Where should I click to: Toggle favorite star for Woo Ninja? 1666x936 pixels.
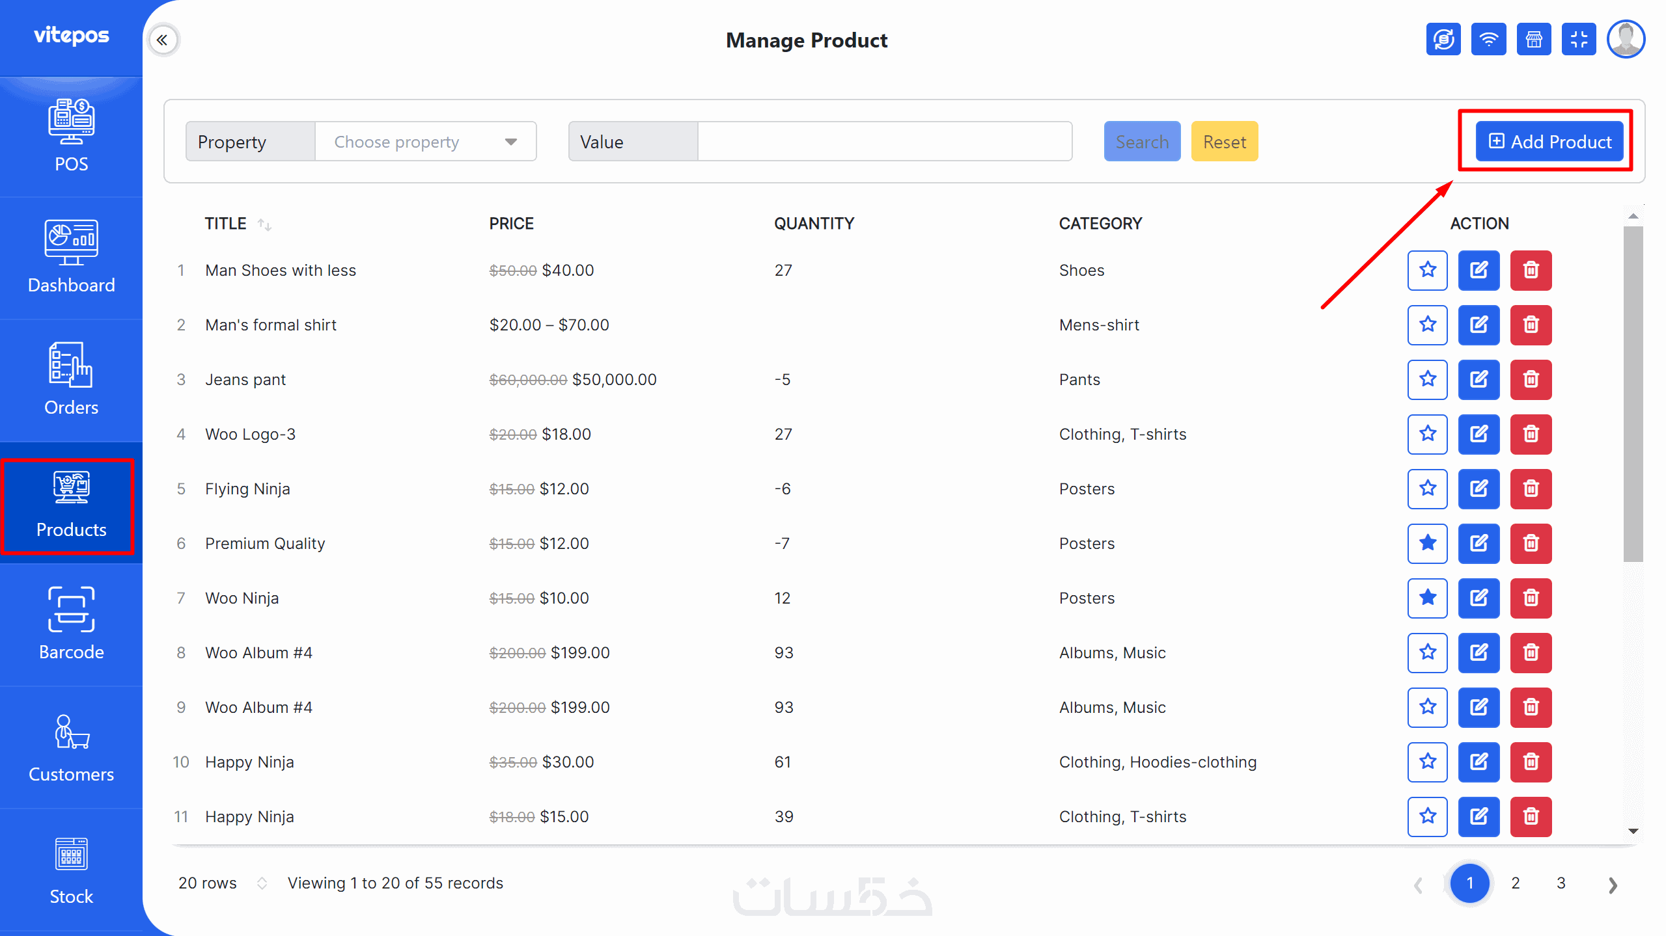tap(1427, 598)
